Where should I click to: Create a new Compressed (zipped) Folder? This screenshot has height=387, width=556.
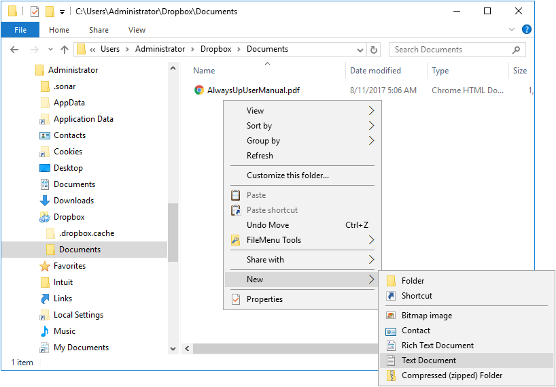click(x=466, y=375)
